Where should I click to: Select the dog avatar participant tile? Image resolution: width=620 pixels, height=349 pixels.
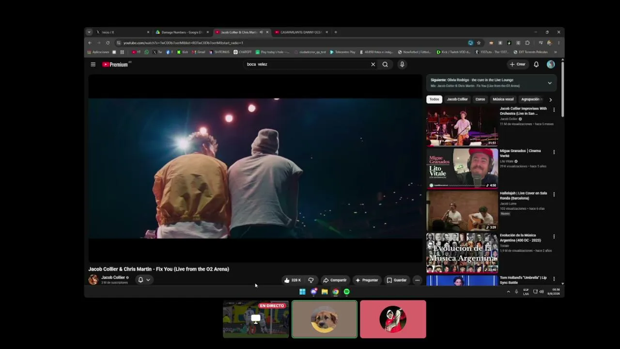click(x=325, y=319)
